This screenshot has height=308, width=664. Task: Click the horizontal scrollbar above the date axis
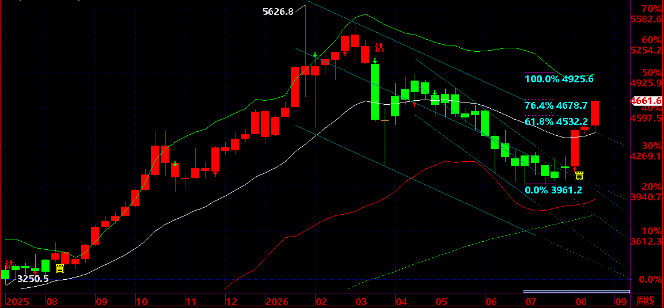coord(576,291)
